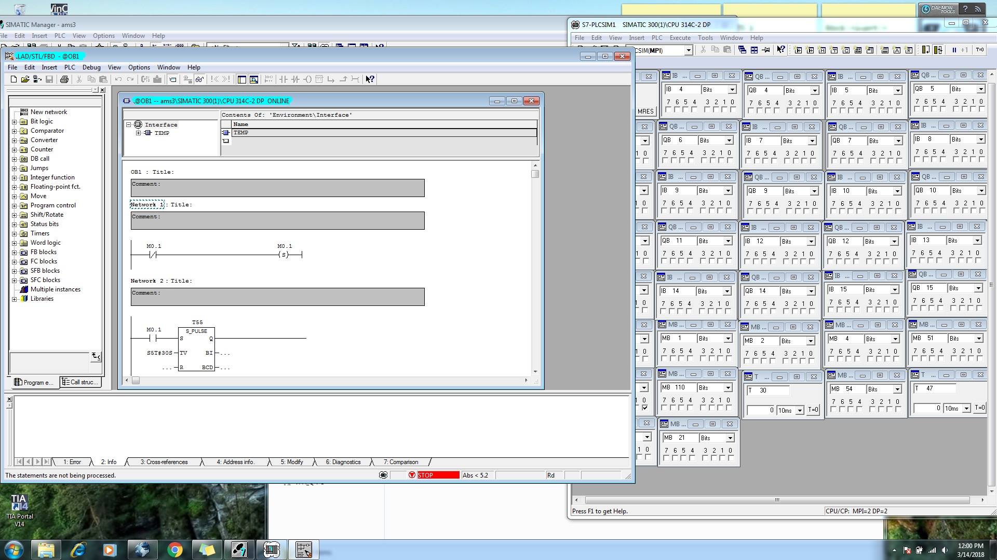Insert an empty box from toolbar
Image resolution: width=997 pixels, height=560 pixels.
[x=319, y=79]
